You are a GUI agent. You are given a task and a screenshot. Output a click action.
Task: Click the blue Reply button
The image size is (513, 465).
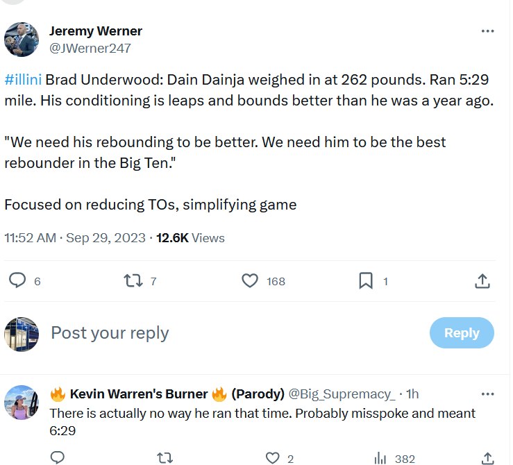click(x=462, y=333)
